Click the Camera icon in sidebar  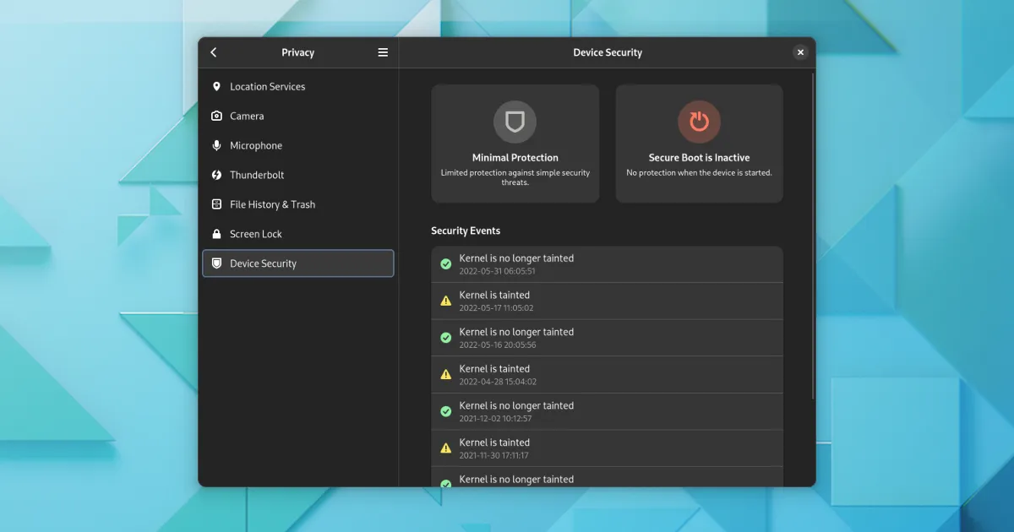(216, 116)
